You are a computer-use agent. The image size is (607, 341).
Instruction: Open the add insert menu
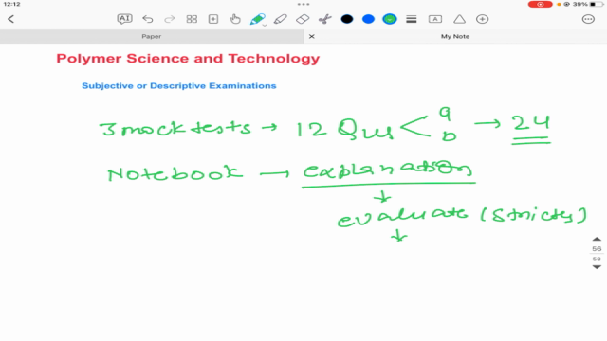coord(483,19)
